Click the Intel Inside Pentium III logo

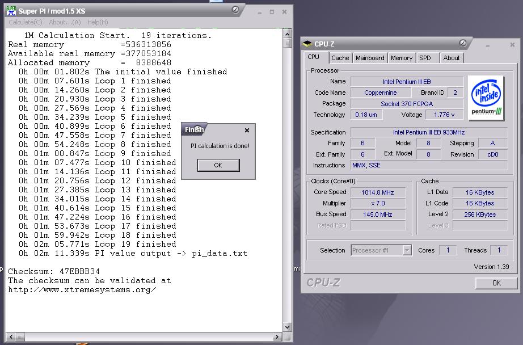point(486,98)
